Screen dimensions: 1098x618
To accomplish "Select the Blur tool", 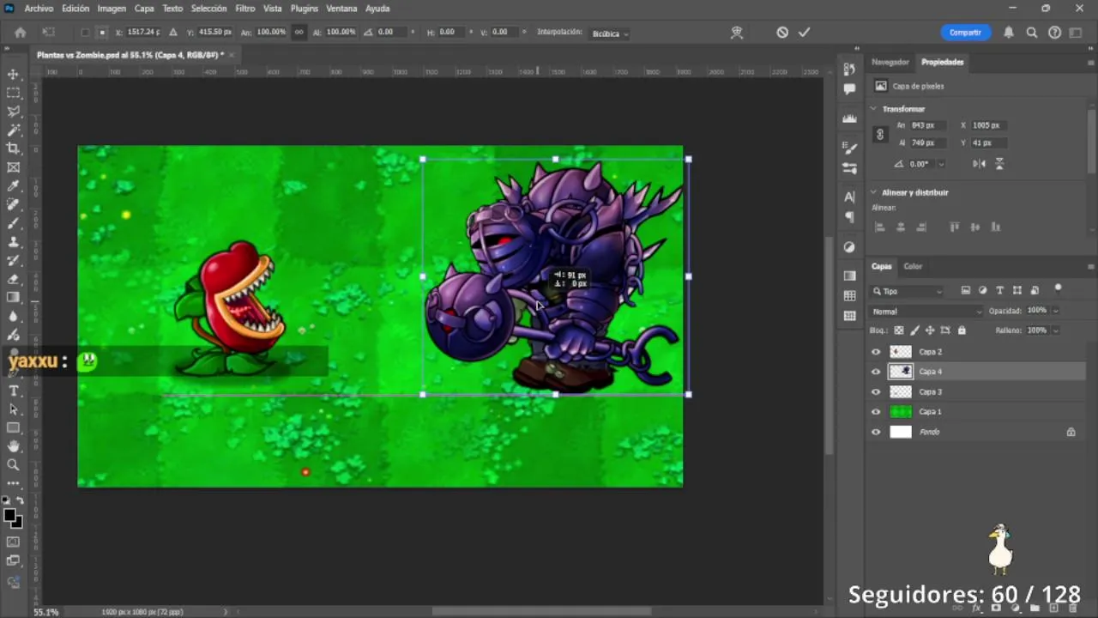I will coord(13,316).
